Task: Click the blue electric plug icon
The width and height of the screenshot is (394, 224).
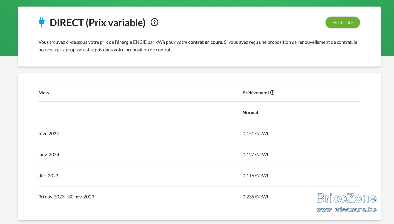Action: (41, 22)
